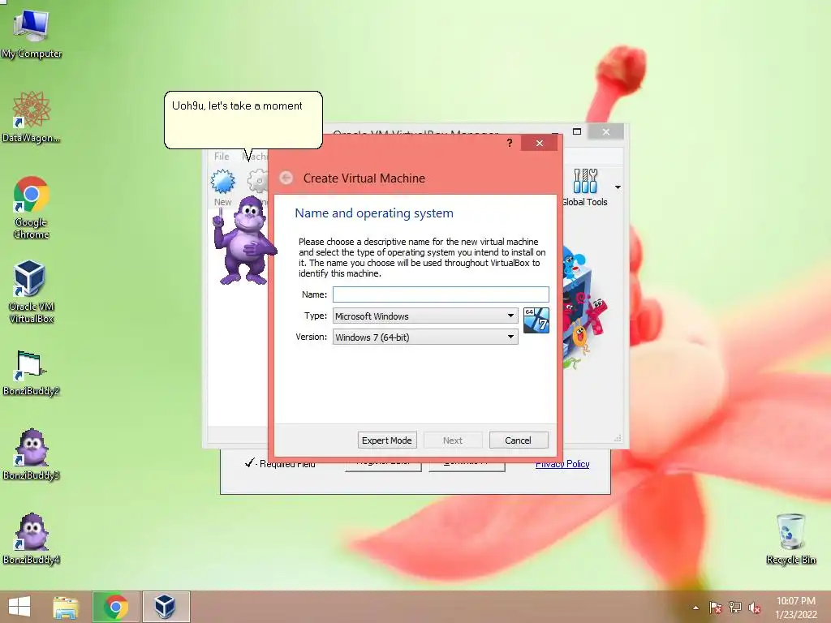Open the Type dropdown (Microsoft Windows)

[x=425, y=316]
